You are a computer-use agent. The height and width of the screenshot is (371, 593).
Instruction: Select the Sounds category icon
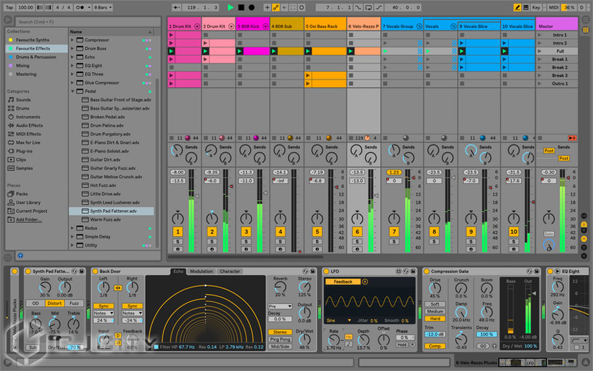point(11,99)
